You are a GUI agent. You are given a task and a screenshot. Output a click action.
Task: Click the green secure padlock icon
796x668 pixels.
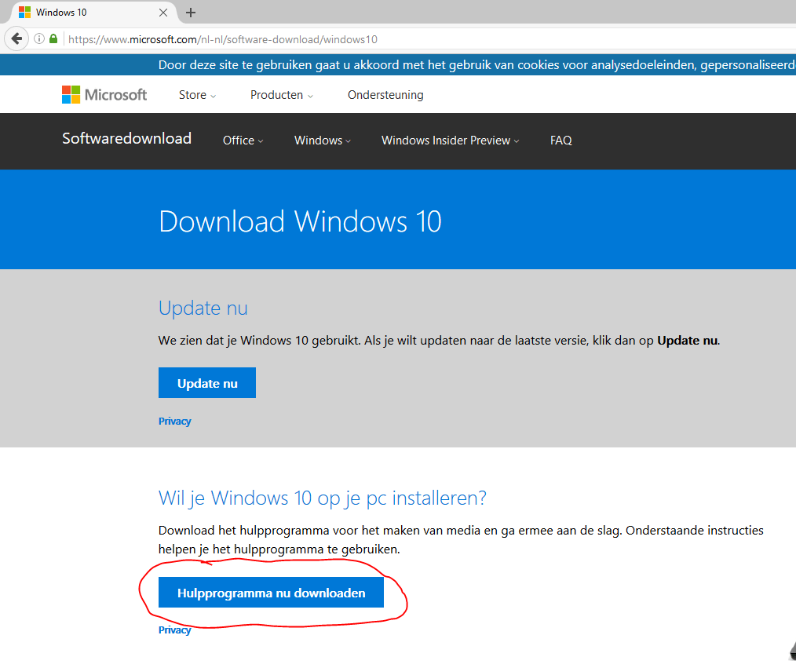[x=53, y=38]
